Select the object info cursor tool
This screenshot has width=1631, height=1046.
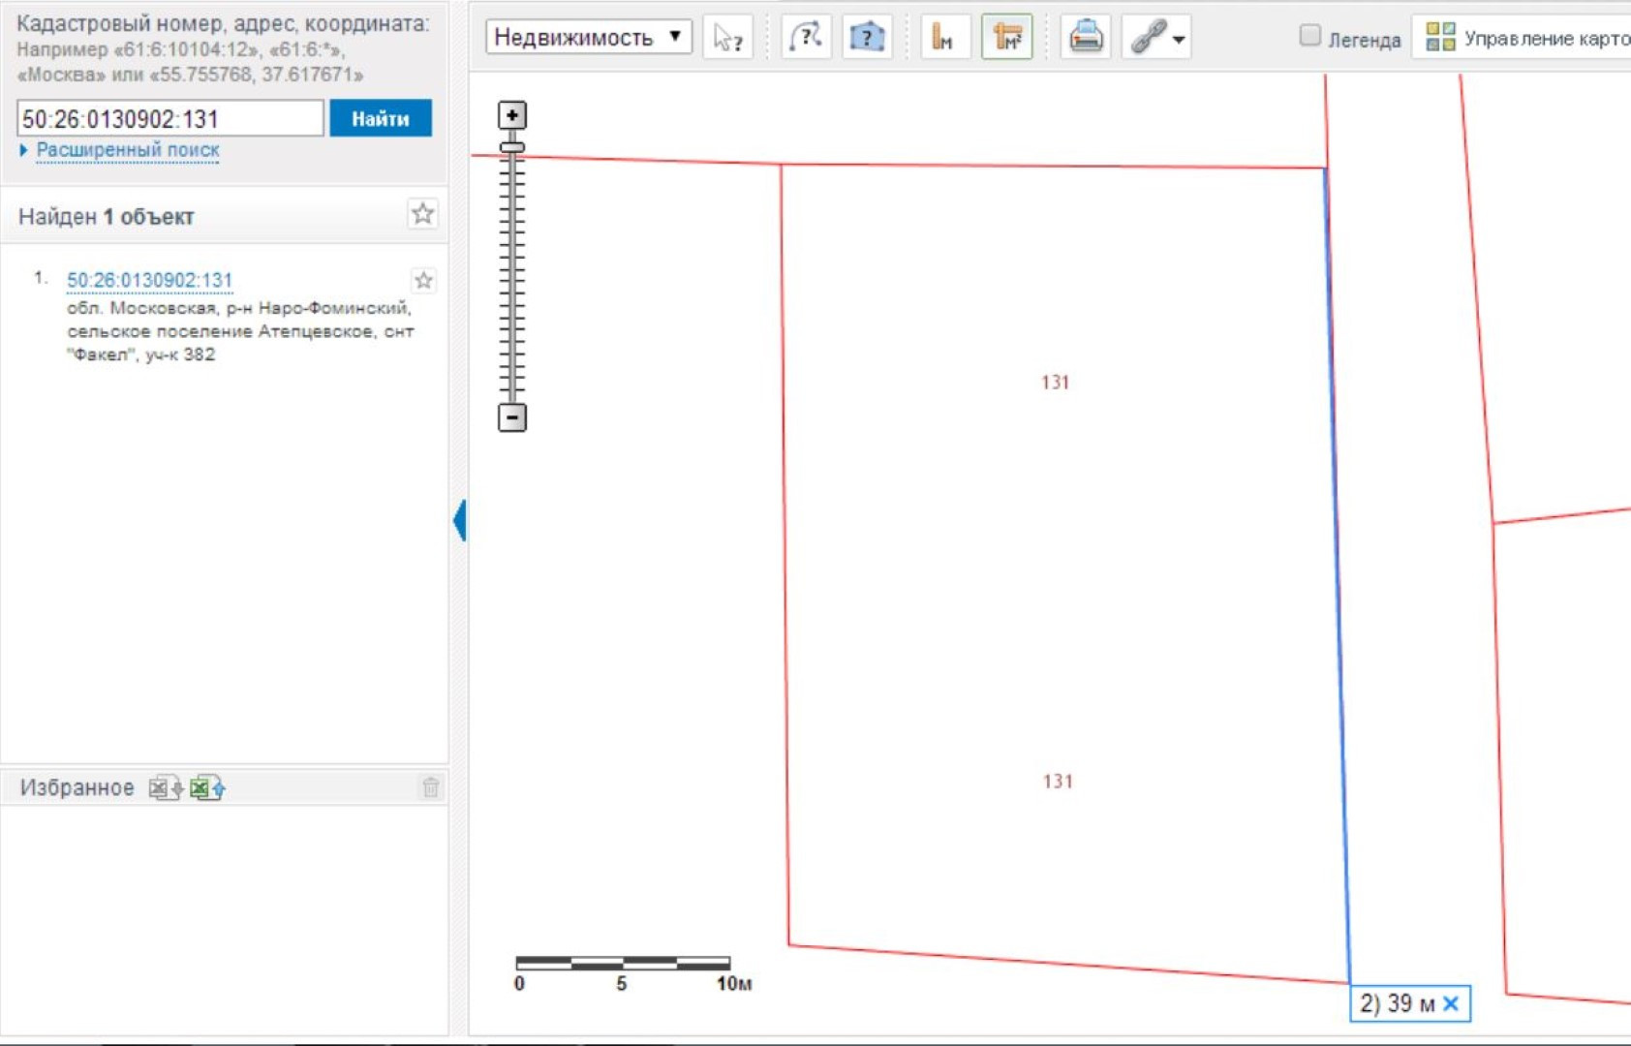pos(727,38)
